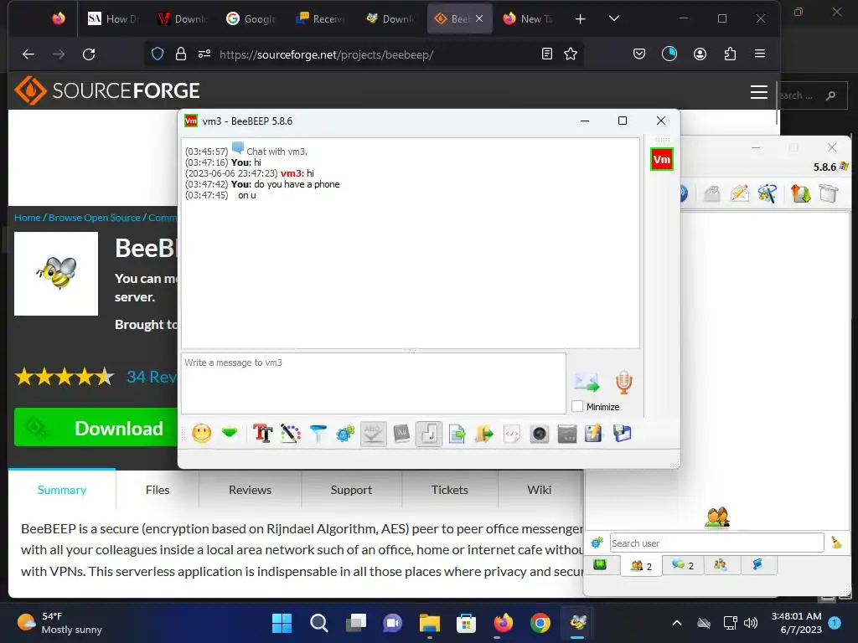Click the send folder arrow icon
858x643 pixels.
click(x=483, y=434)
